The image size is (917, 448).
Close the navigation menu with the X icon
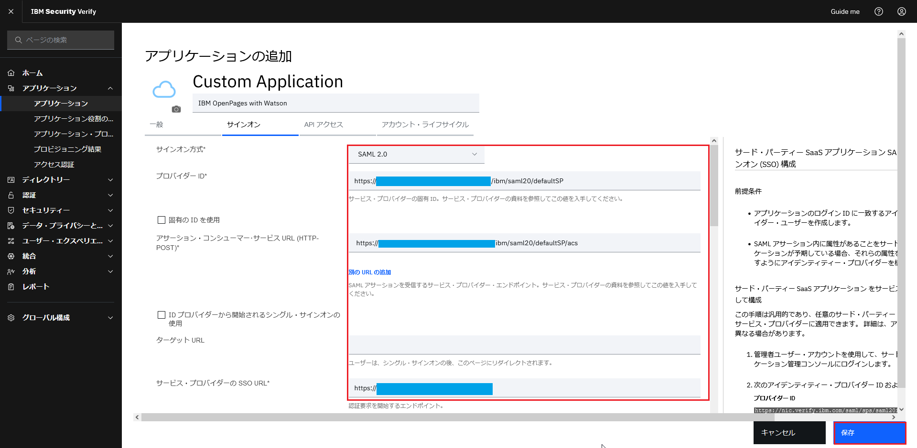11,11
